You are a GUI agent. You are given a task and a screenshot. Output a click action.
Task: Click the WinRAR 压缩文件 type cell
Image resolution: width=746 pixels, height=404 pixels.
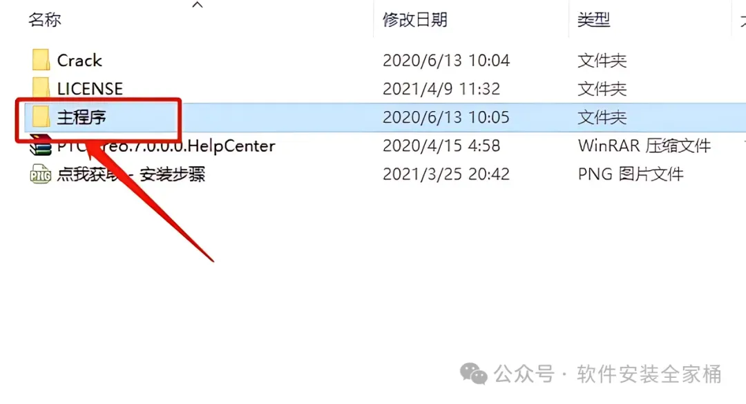pyautogui.click(x=644, y=145)
